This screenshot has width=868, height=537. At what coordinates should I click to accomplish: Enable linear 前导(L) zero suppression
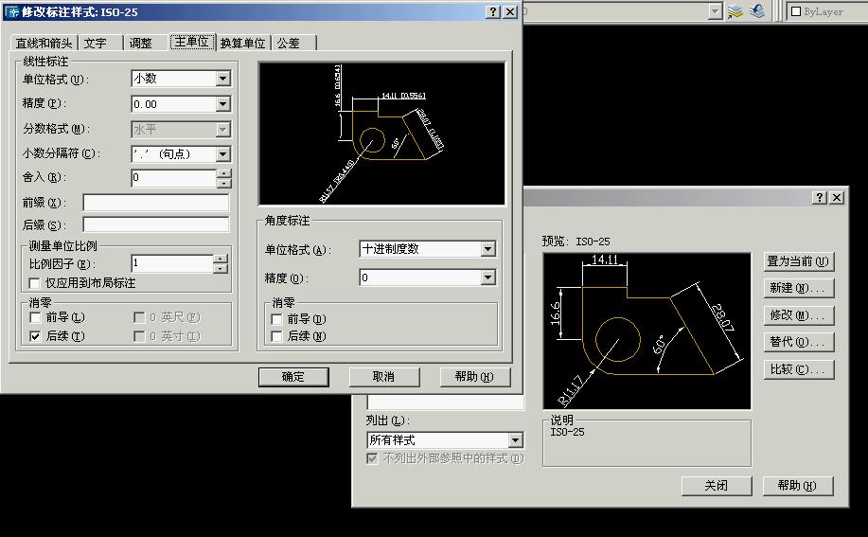(35, 318)
